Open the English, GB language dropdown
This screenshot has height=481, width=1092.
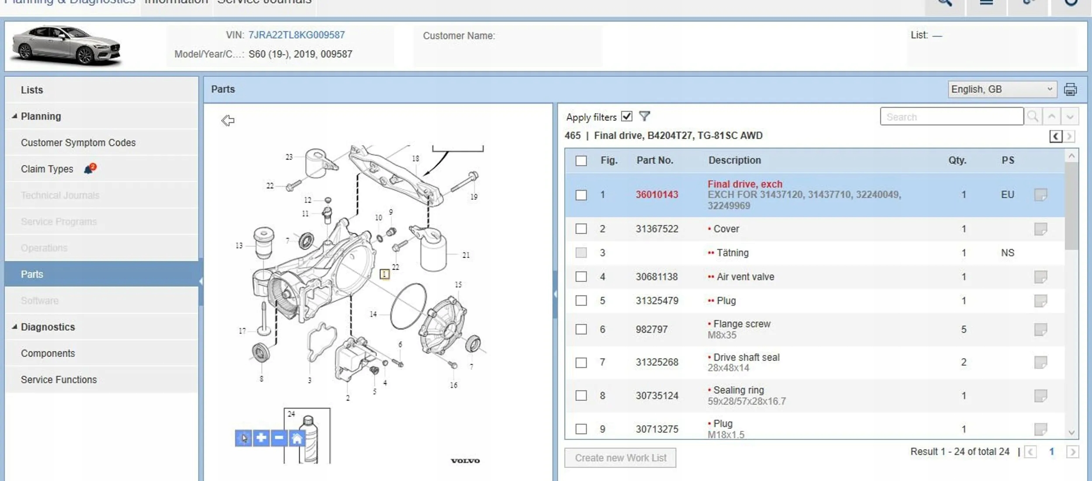1002,89
